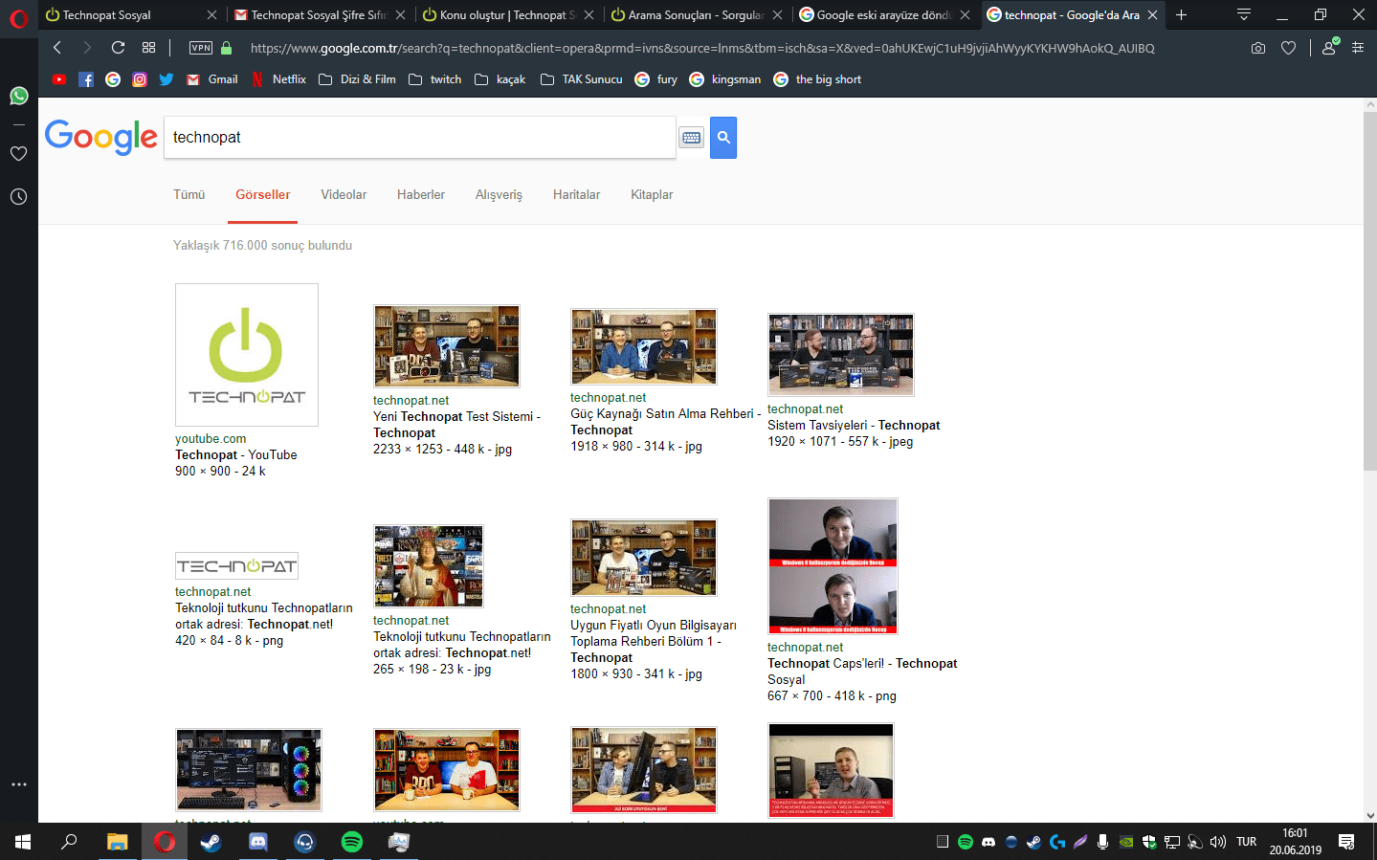Focus the Google search box
1377x860 pixels.
[x=420, y=137]
